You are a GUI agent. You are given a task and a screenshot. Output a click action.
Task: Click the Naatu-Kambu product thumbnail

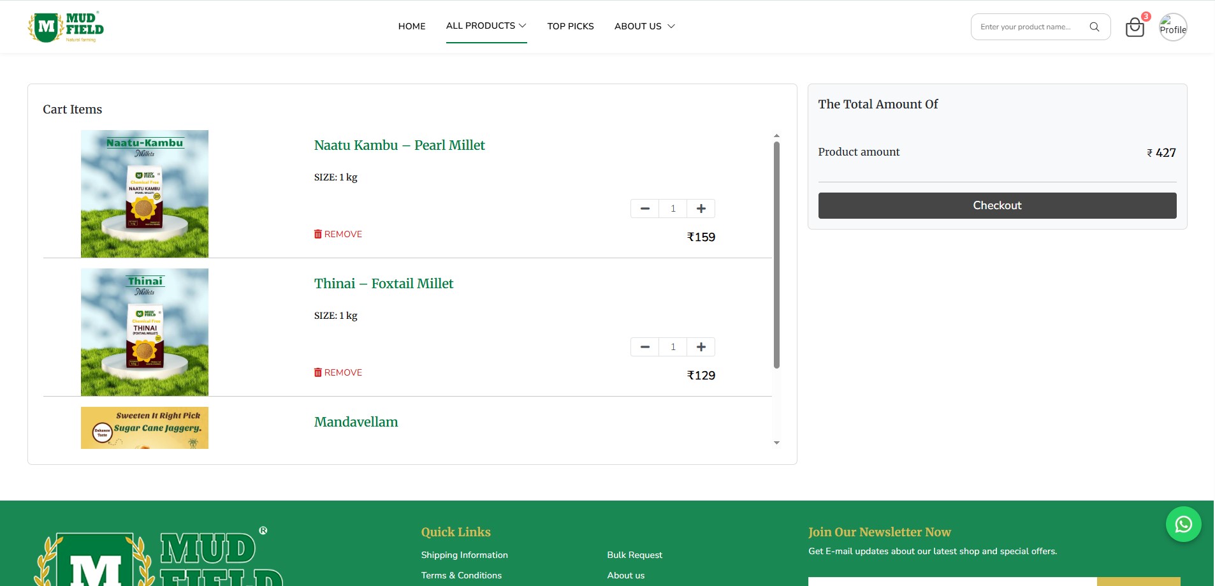tap(145, 194)
